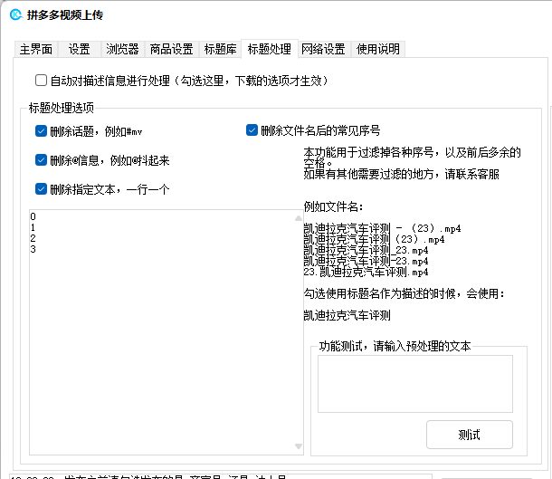Image resolution: width=552 pixels, height=479 pixels.
Task: Switch to the 浏览器 tab
Action: click(x=122, y=49)
